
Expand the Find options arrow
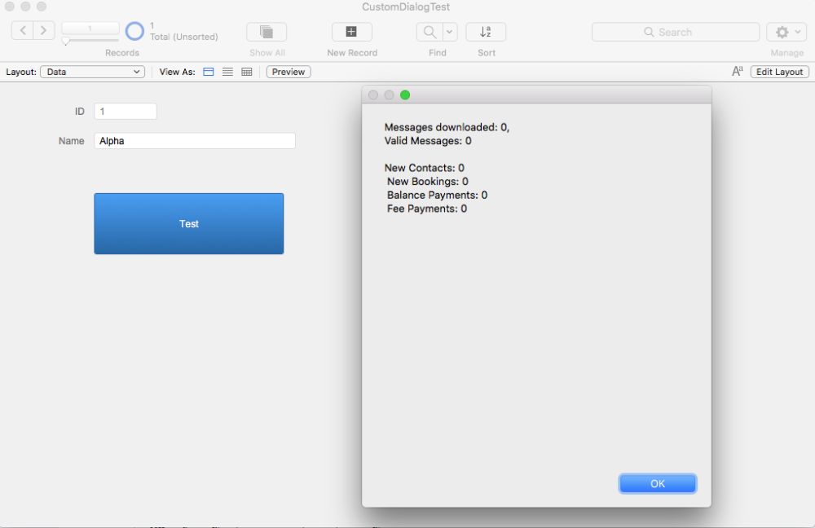(x=450, y=32)
